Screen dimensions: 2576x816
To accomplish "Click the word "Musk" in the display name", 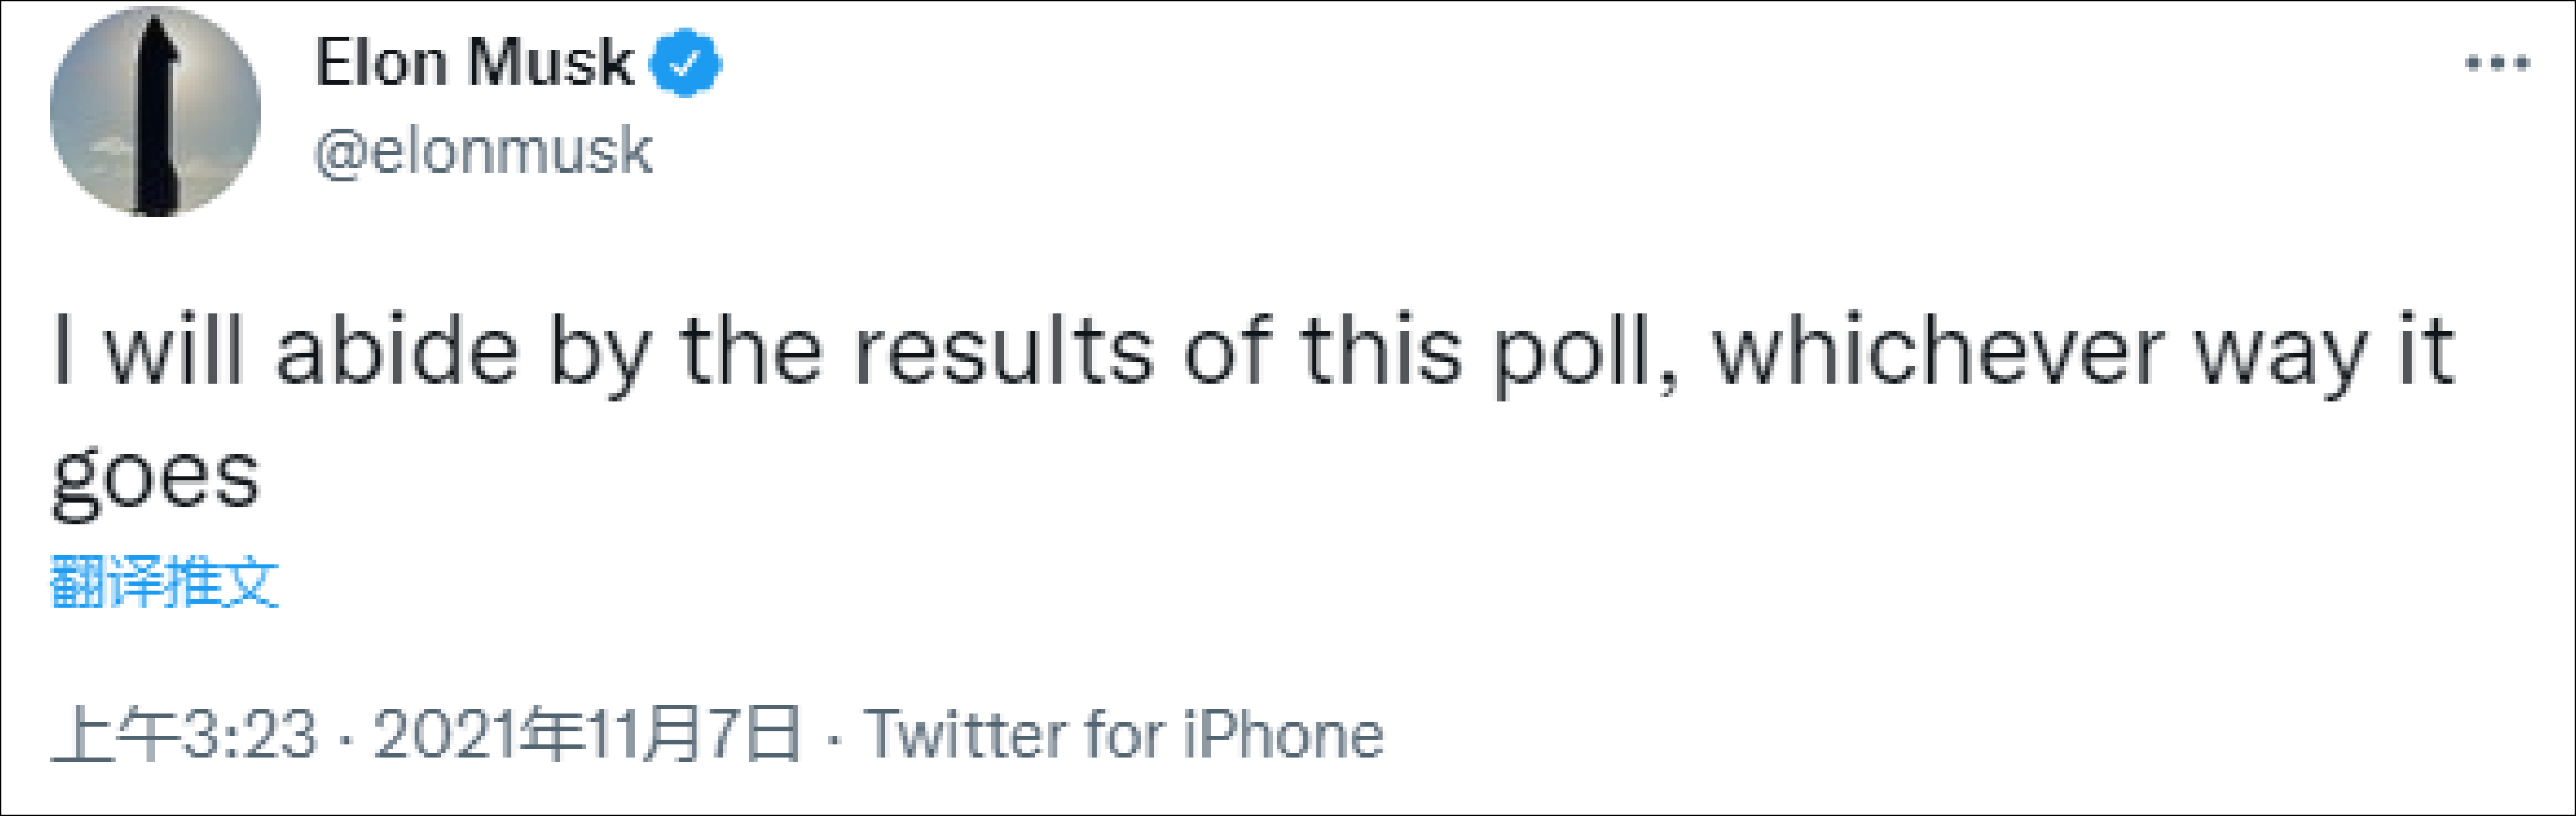I will tap(550, 63).
